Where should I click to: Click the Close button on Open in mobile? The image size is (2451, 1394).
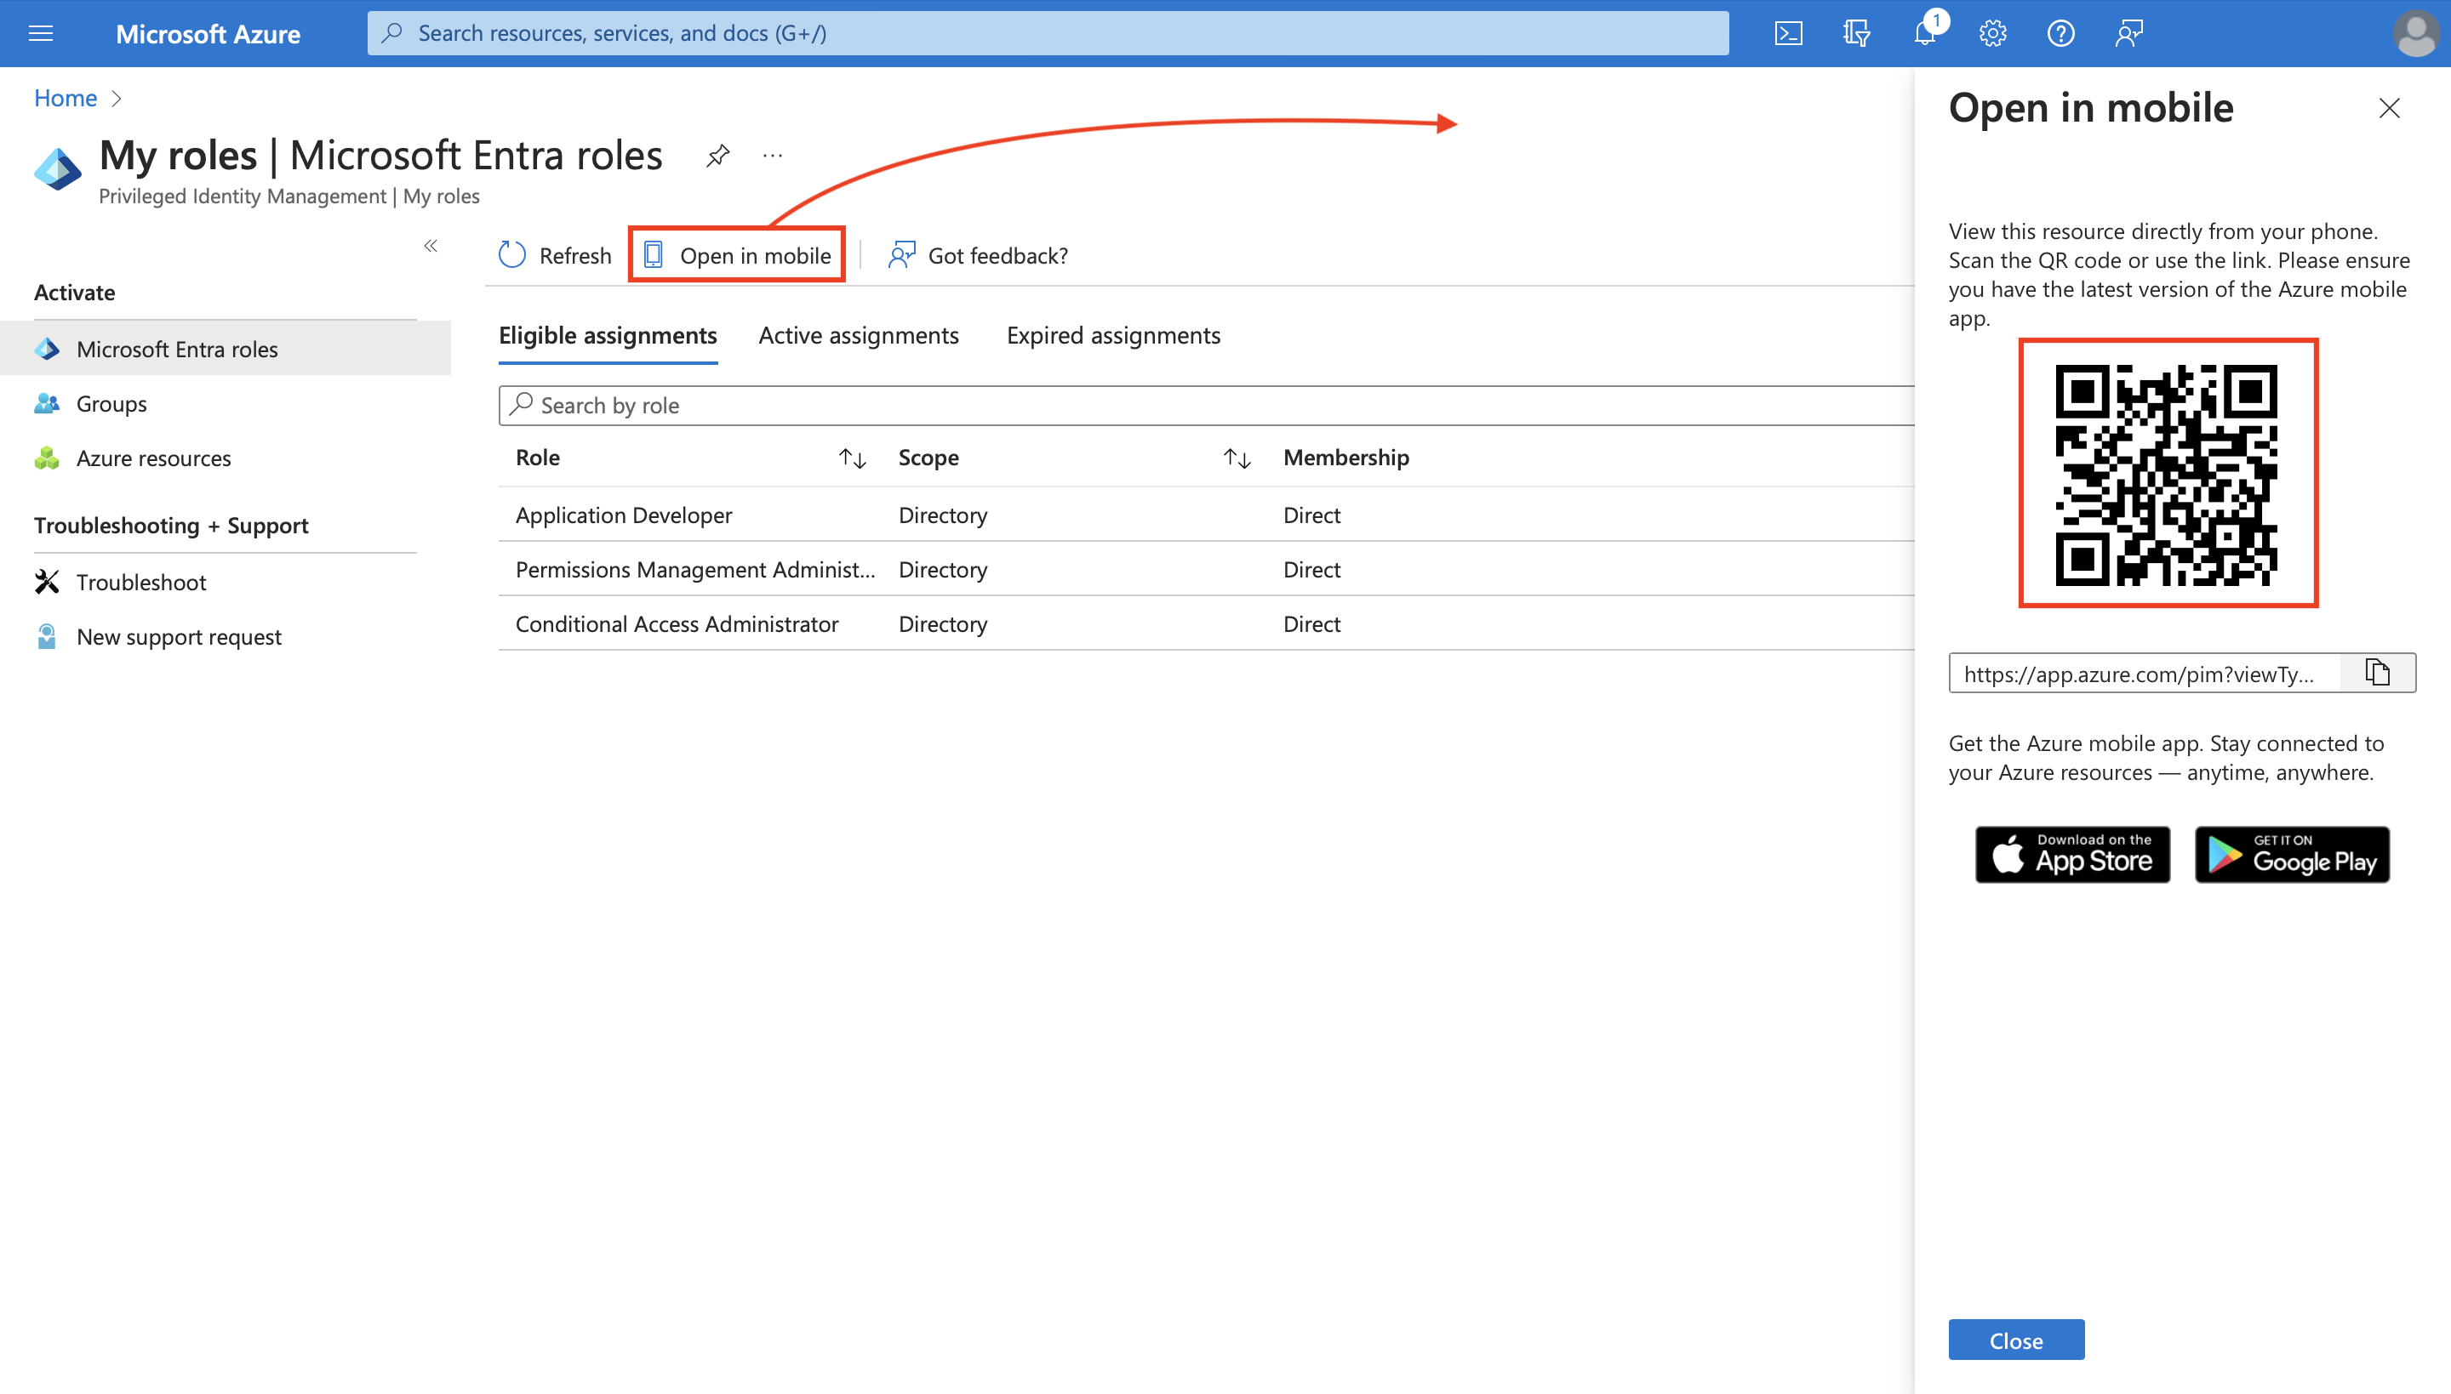[x=2017, y=1340]
